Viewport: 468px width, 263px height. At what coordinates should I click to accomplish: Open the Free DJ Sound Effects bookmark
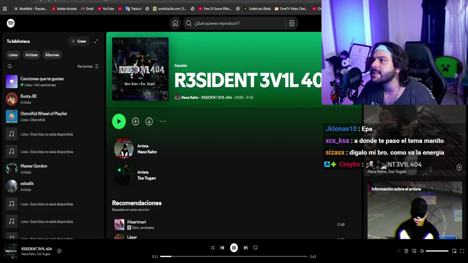(x=215, y=9)
